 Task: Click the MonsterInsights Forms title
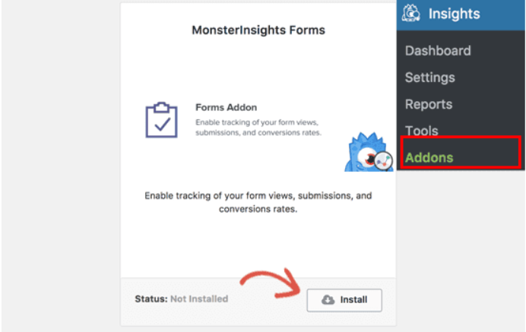pyautogui.click(x=258, y=30)
